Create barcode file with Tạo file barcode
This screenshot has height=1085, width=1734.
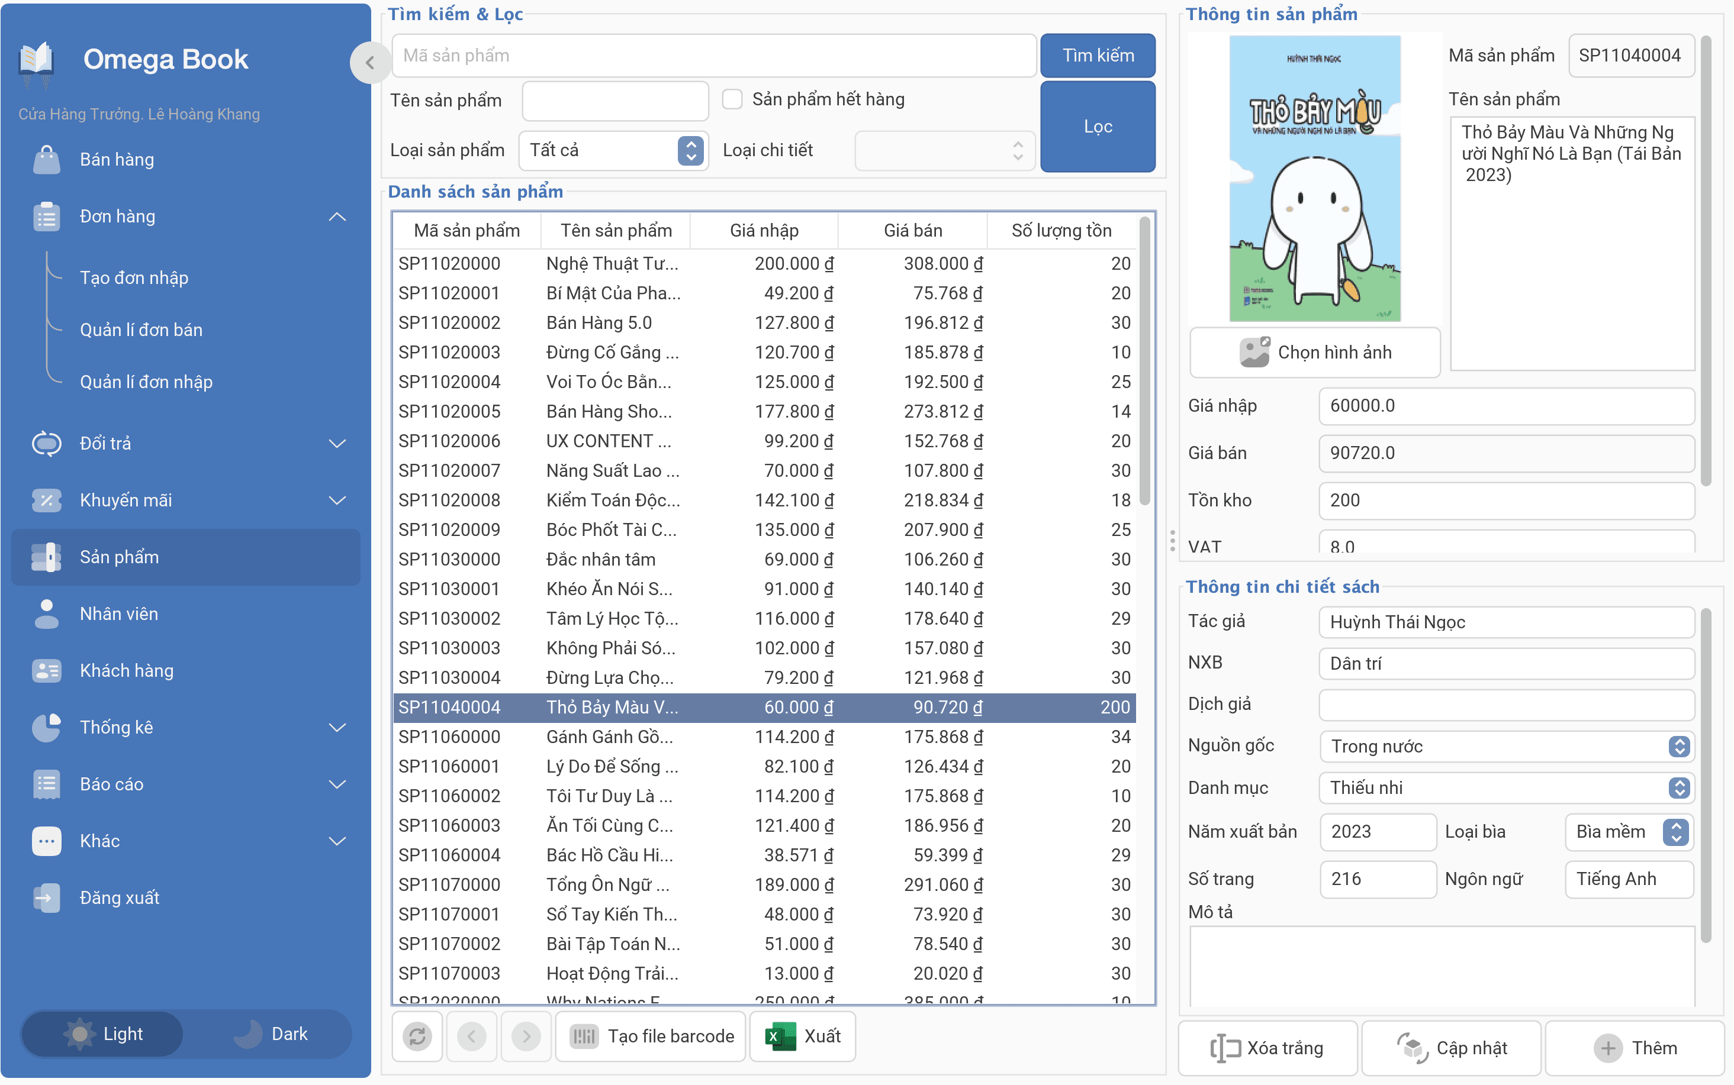[x=651, y=1035]
